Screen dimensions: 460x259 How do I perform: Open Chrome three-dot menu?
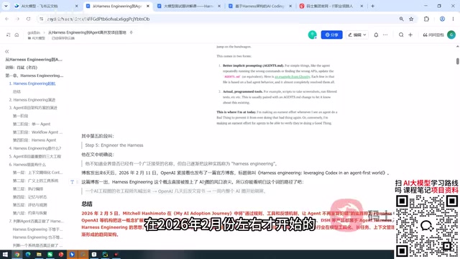click(453, 19)
